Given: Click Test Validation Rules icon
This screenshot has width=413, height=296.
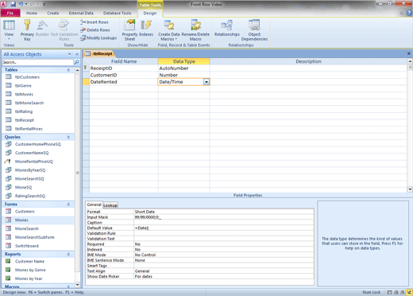Looking at the screenshot, I should [x=64, y=29].
